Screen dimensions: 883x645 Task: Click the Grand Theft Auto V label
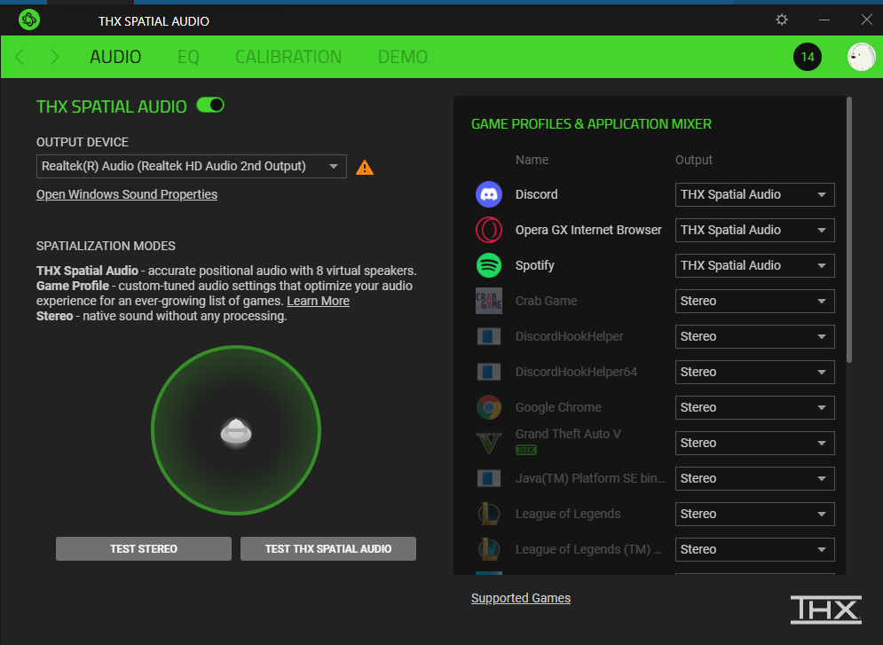(568, 434)
